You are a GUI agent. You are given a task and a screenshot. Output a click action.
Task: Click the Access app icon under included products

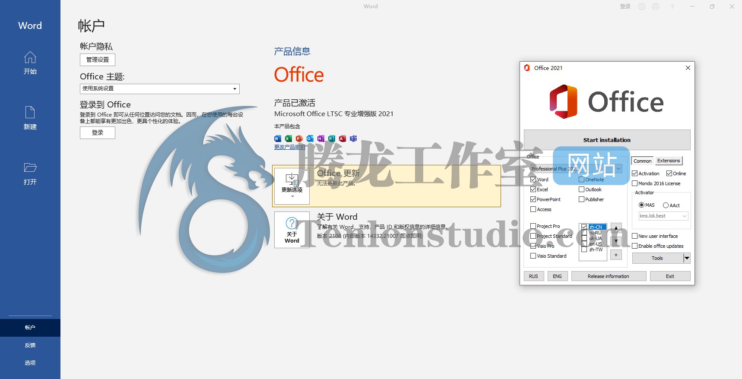[x=342, y=139]
